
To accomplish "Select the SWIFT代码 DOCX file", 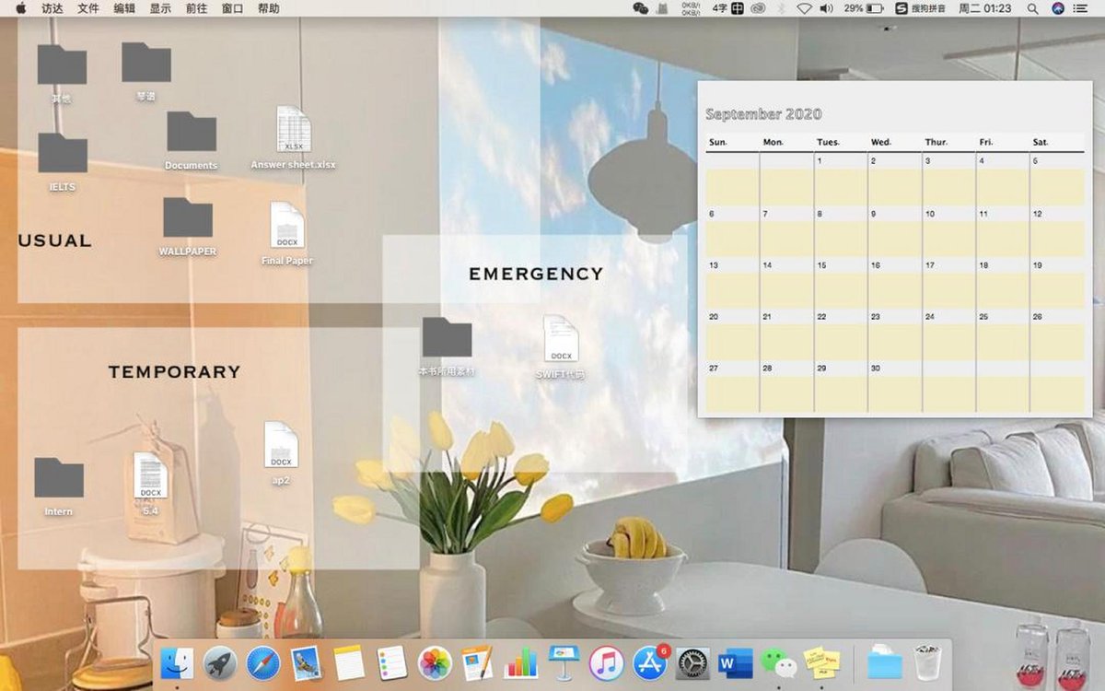I will [x=561, y=338].
